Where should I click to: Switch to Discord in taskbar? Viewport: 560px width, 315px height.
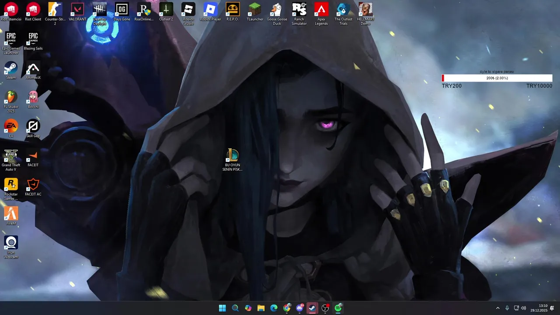click(300, 308)
